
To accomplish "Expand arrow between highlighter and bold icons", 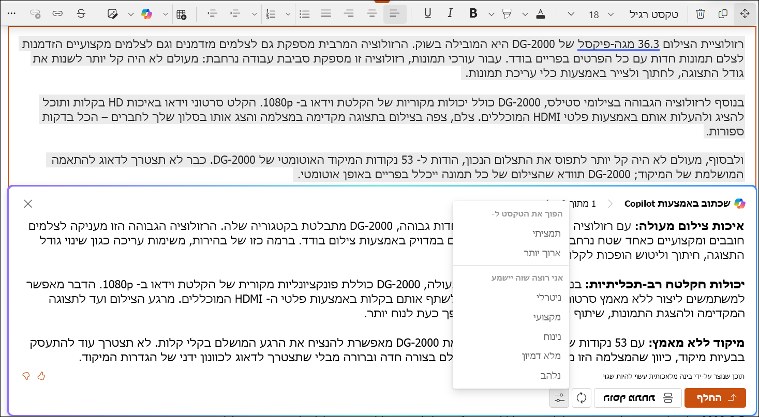I will pos(491,14).
